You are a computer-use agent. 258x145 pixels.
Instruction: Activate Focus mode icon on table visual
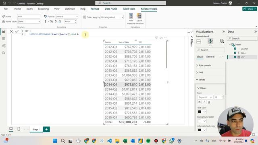[x=161, y=38]
